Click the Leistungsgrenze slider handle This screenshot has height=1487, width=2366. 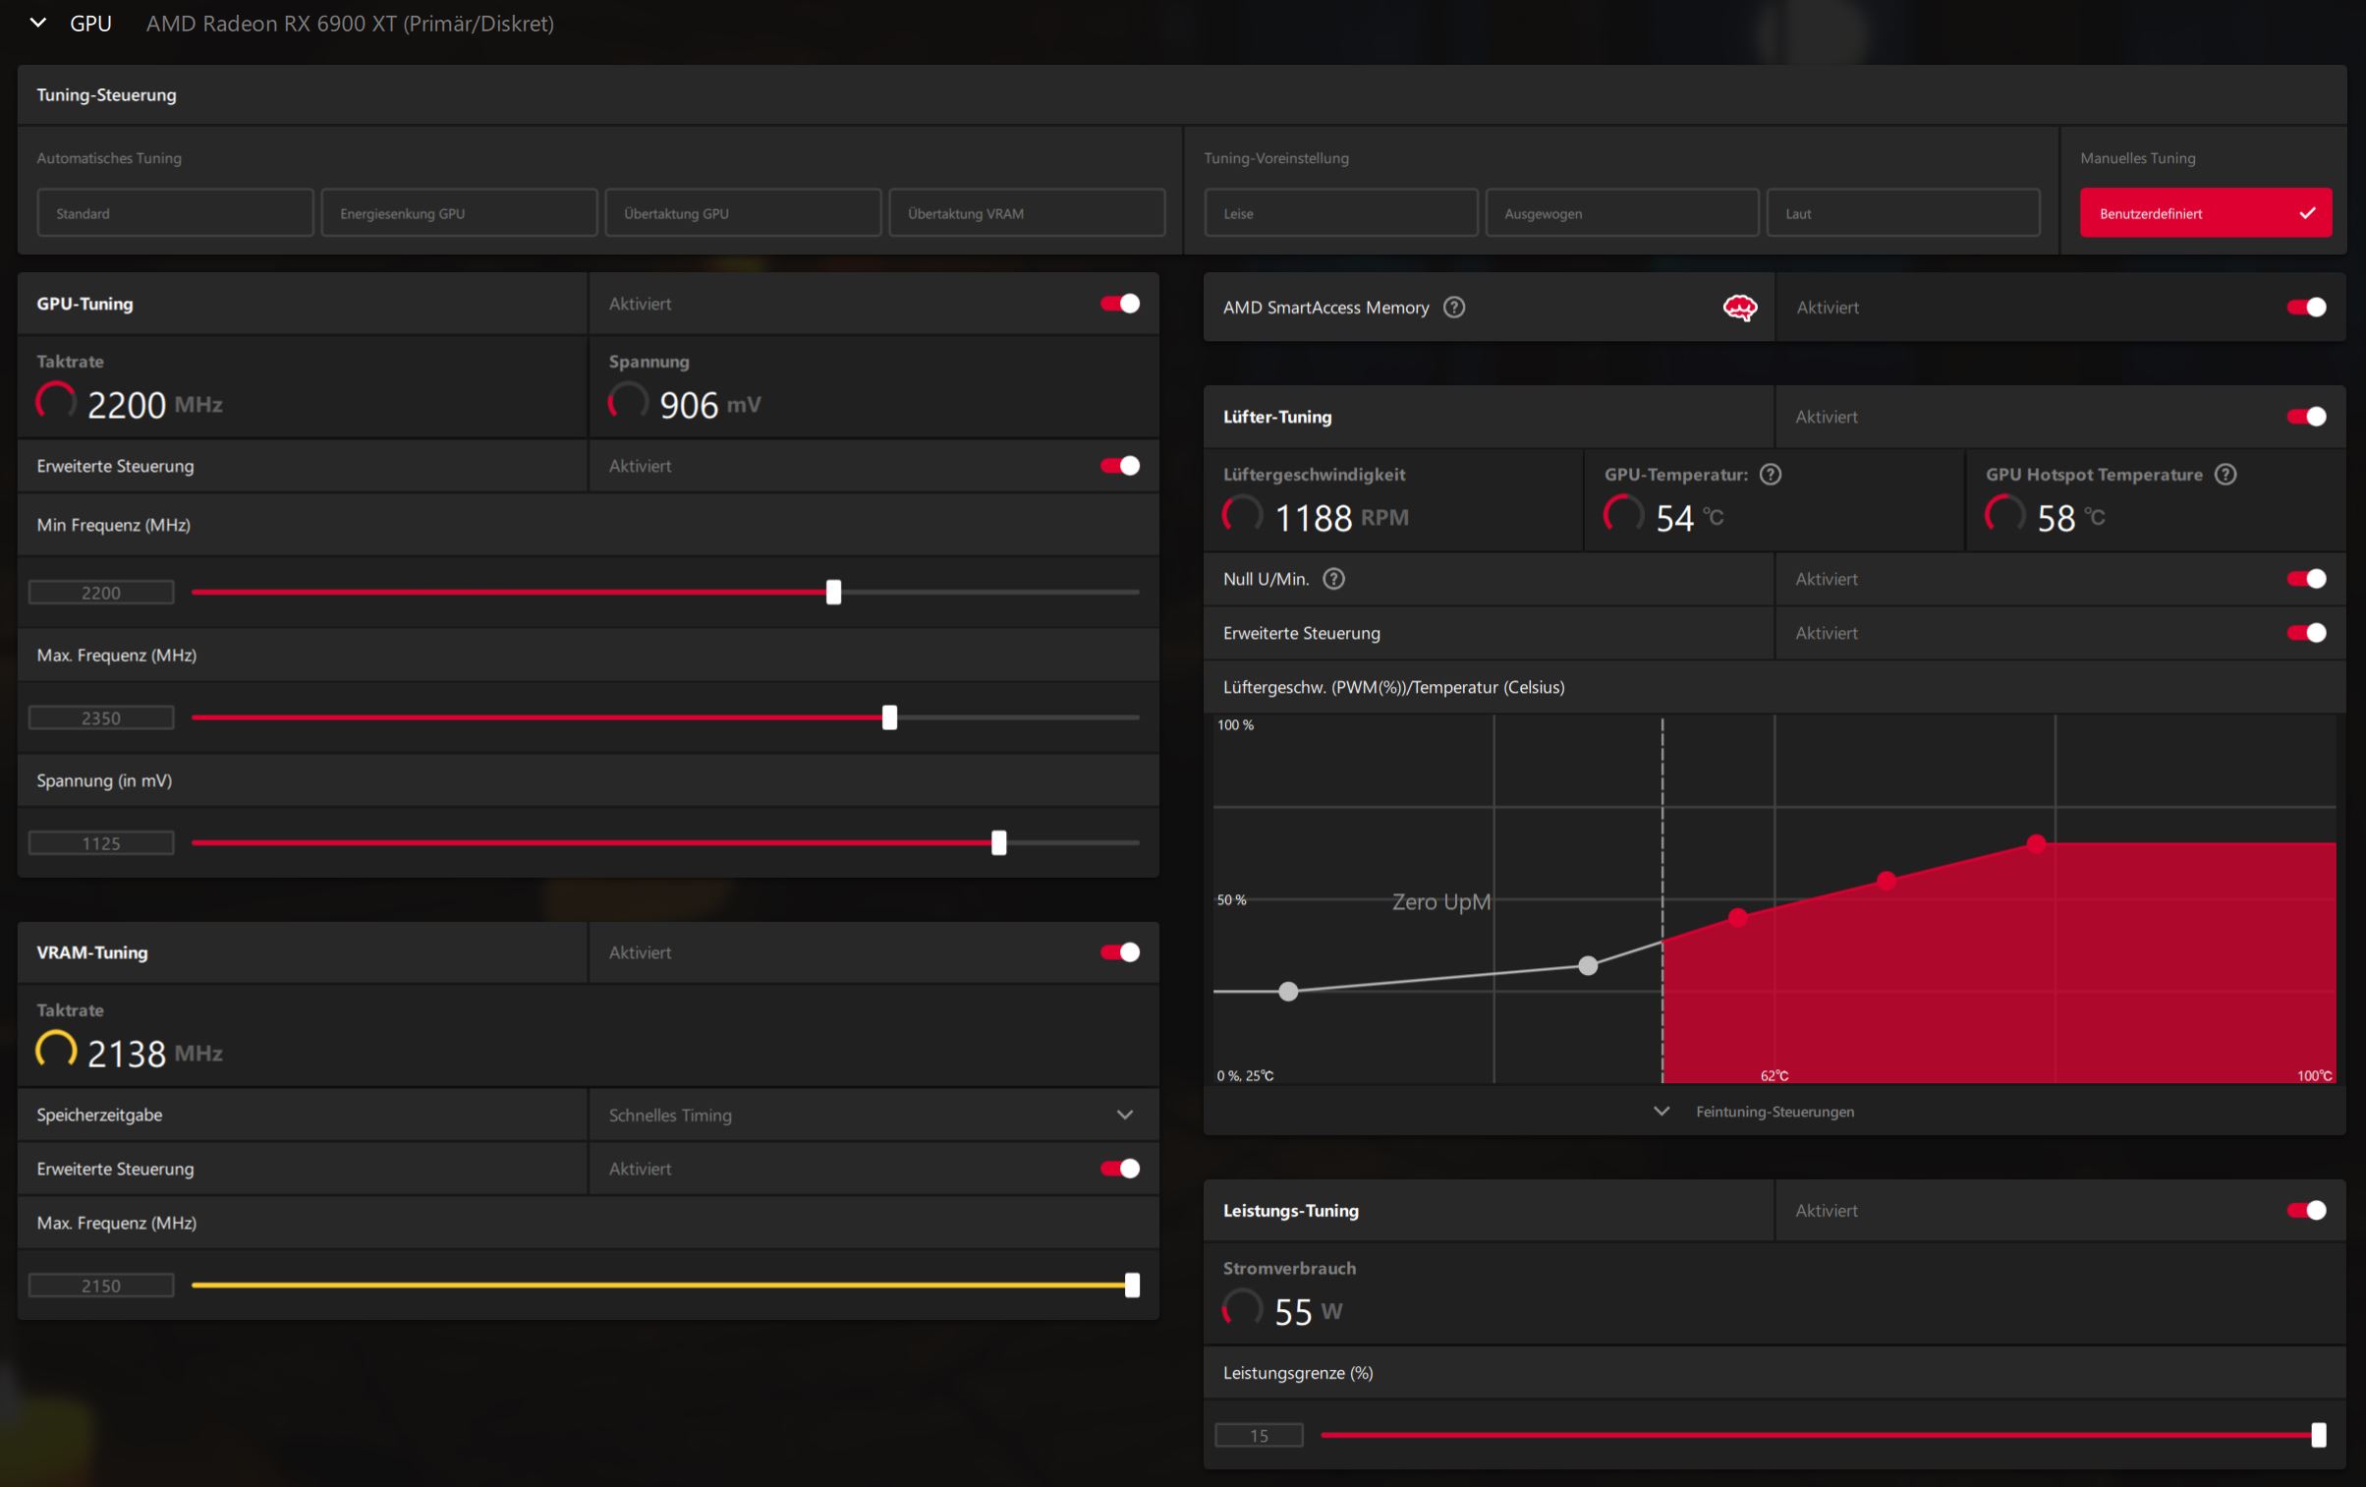(2319, 1435)
